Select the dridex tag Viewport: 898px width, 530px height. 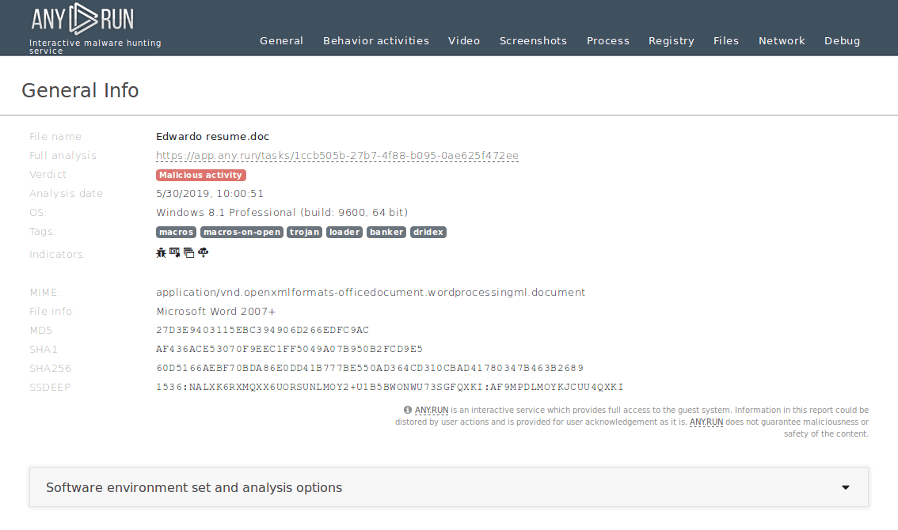(x=428, y=232)
